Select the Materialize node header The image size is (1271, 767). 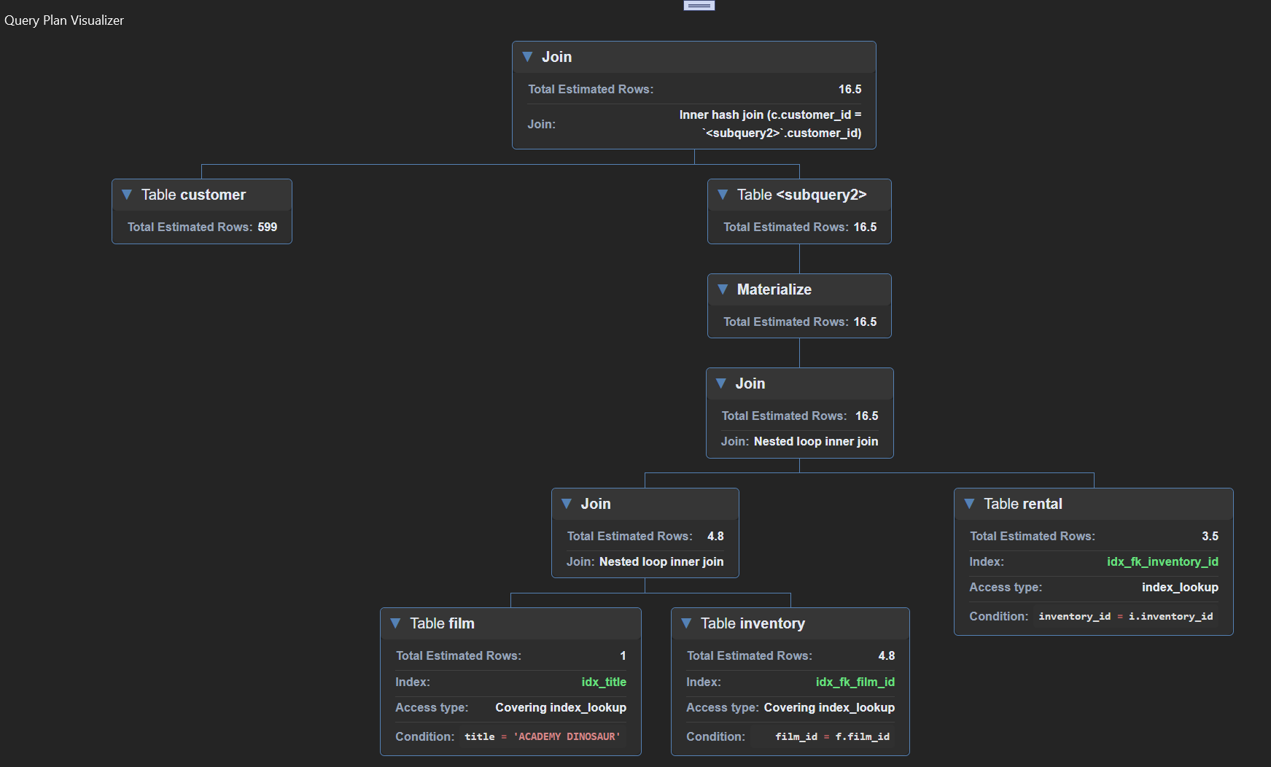(x=774, y=289)
